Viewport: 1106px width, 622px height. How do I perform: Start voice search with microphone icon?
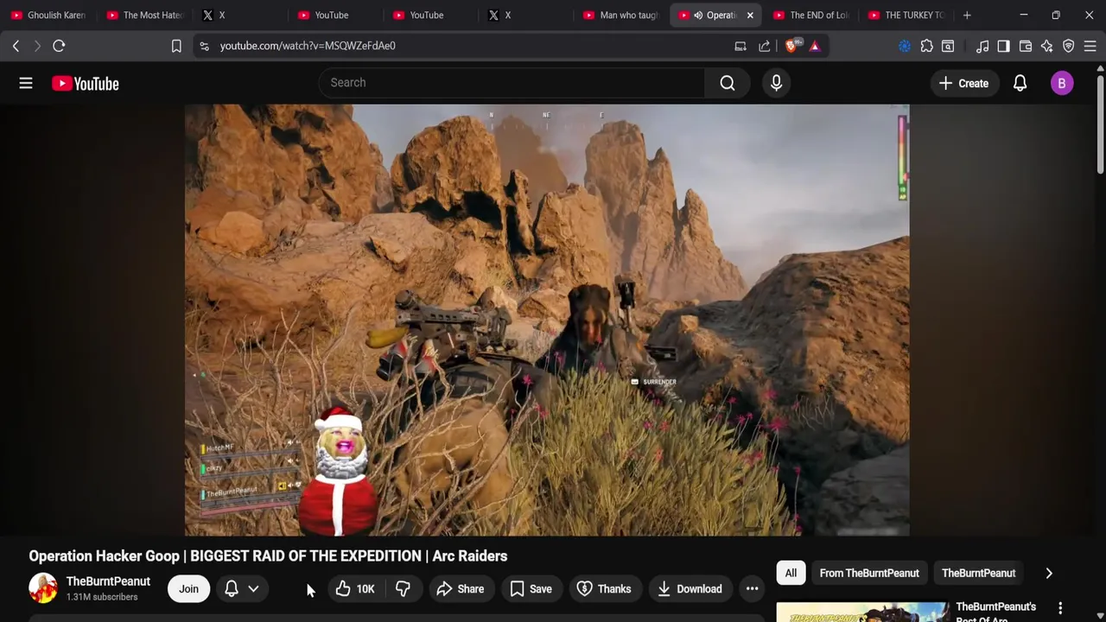pyautogui.click(x=776, y=83)
